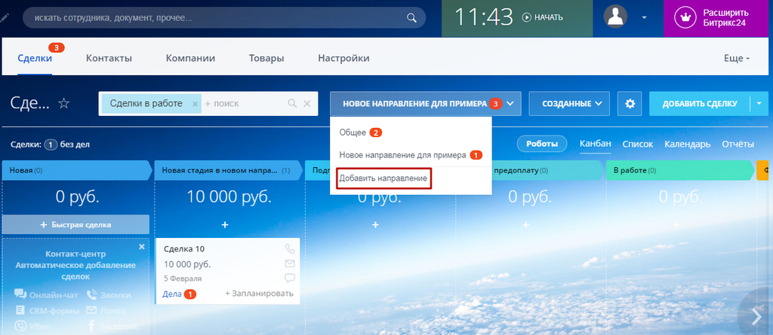Click the ДОБАВИТЬ СДЕЛКУ button
The image size is (773, 335).
pos(700,104)
